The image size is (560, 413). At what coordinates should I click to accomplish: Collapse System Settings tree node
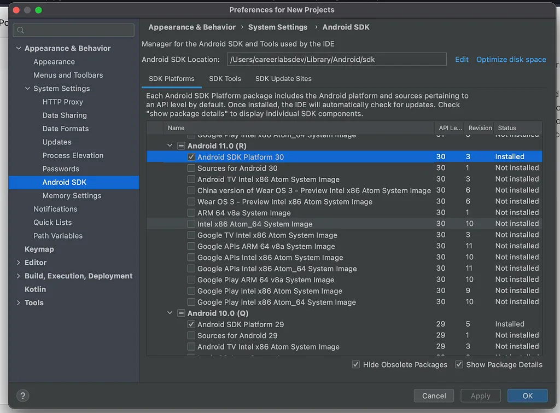(27, 88)
